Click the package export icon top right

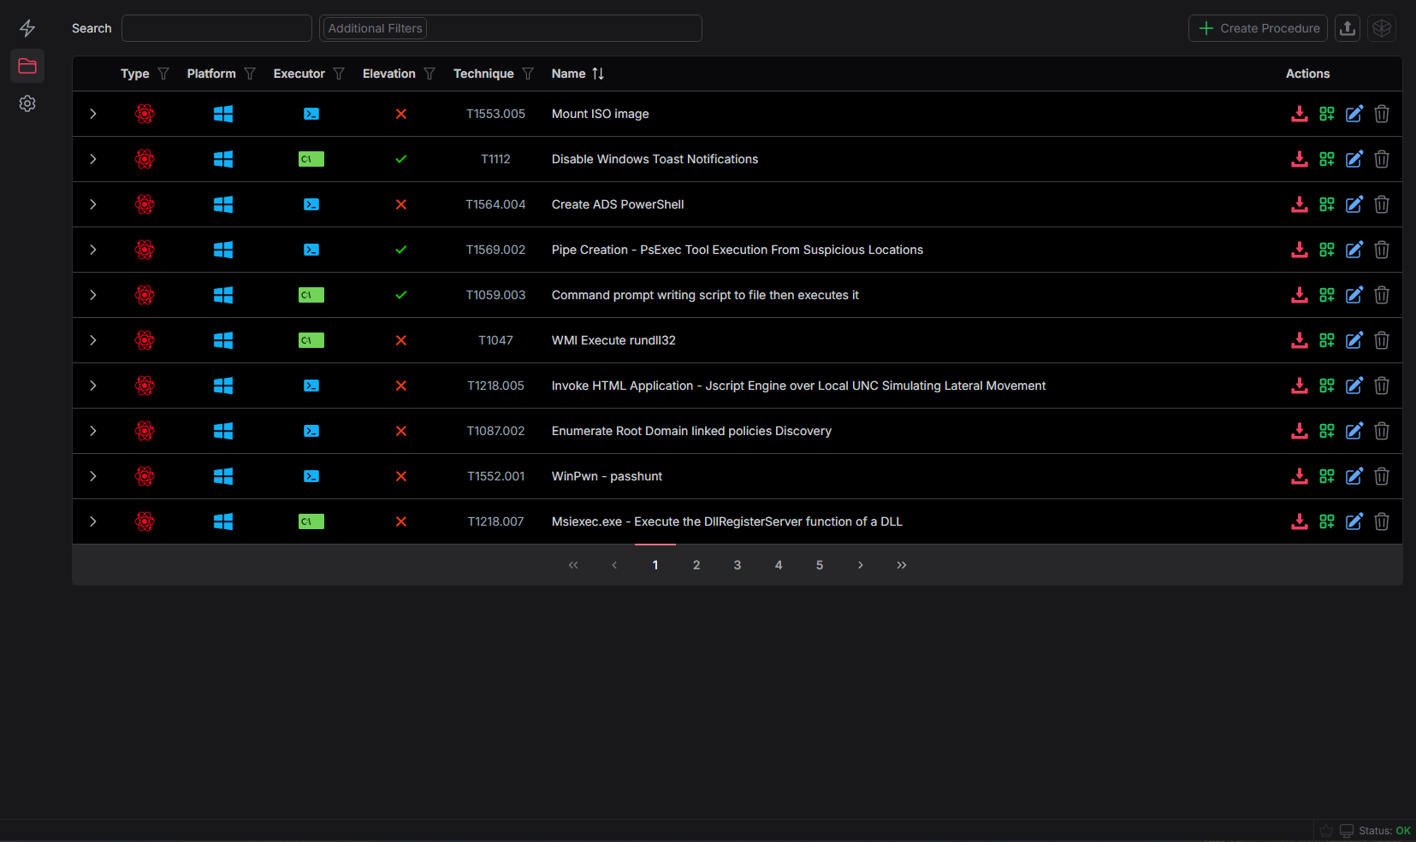[x=1382, y=27]
